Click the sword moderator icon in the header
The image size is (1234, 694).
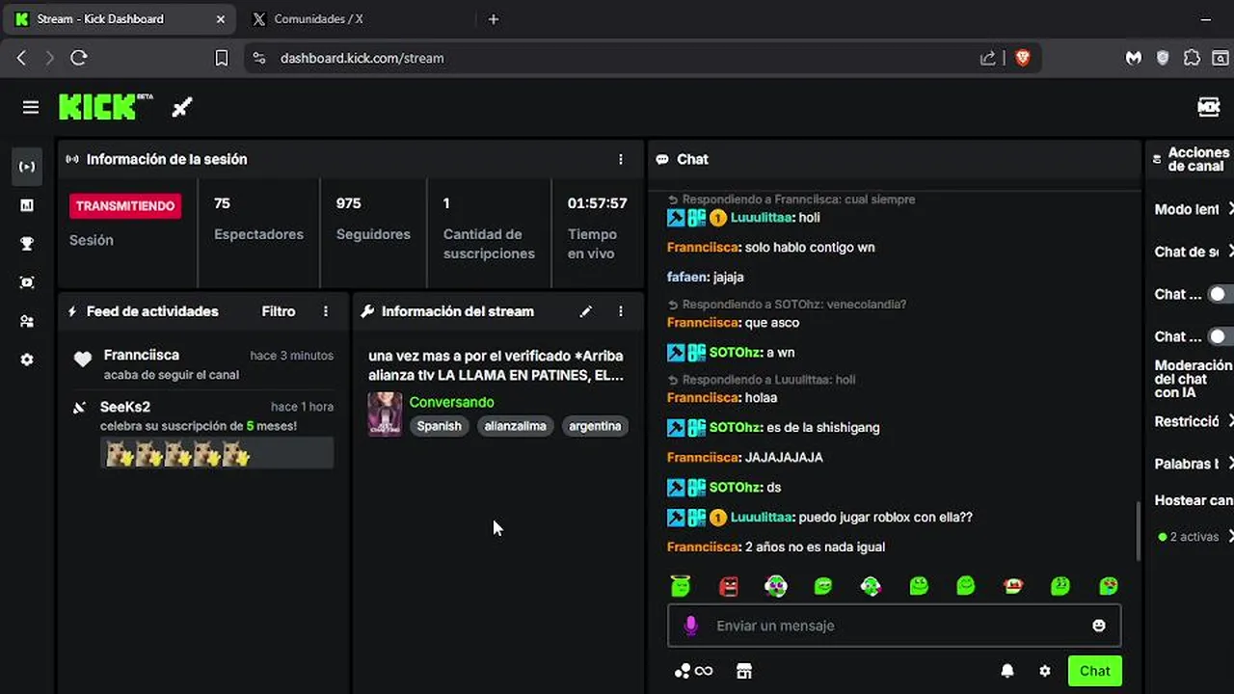coord(182,107)
